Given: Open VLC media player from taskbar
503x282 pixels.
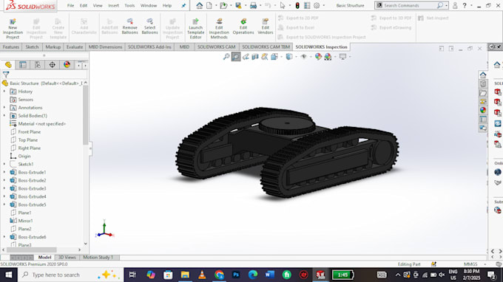Looking at the screenshot, I should (202, 275).
